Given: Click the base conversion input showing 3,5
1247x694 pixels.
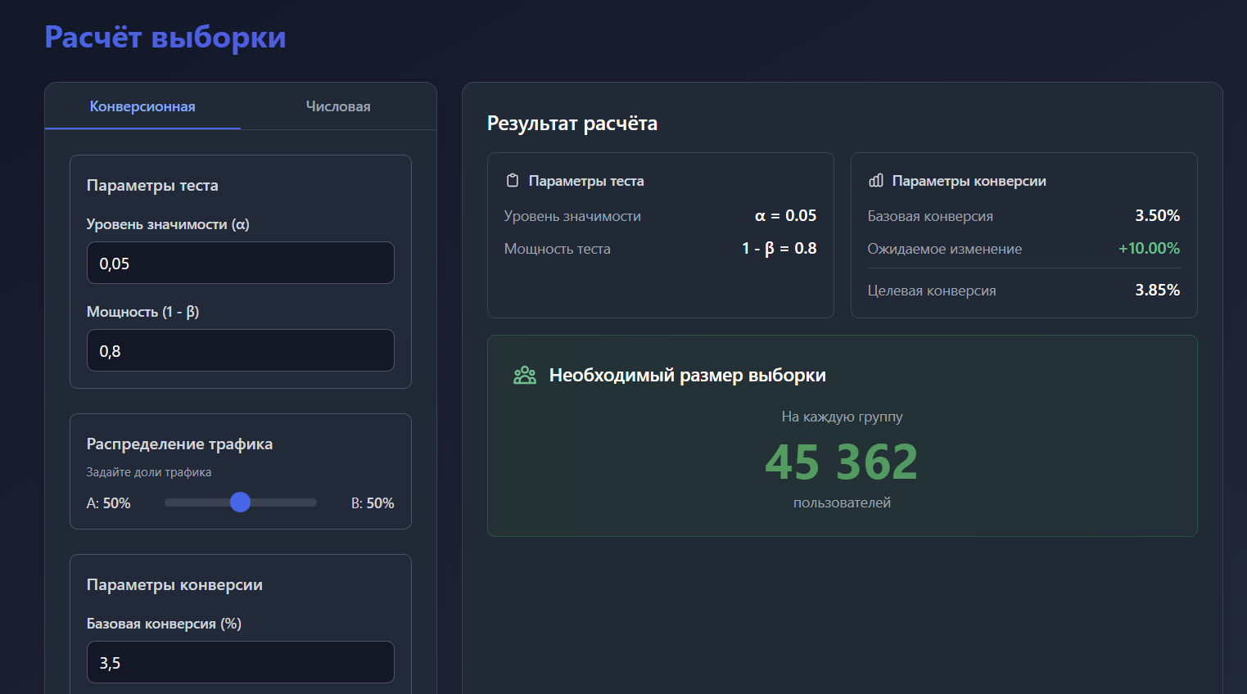Looking at the screenshot, I should click(x=240, y=661).
